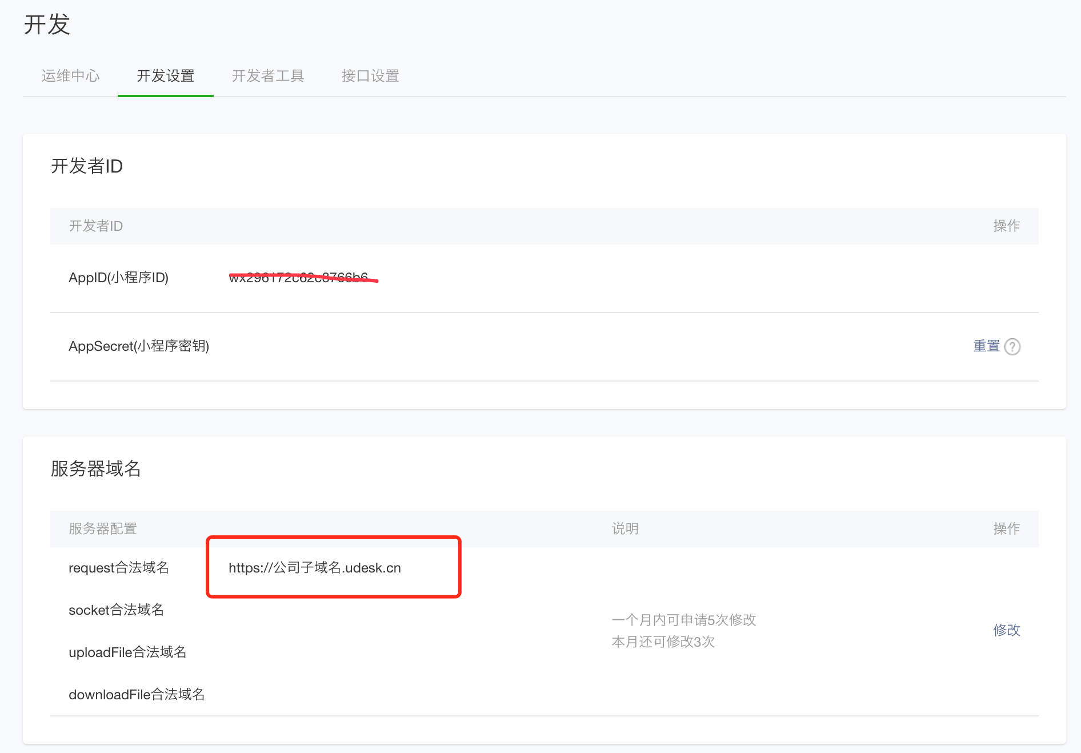
Task: Click the AppID(小程序ID) label
Action: pyautogui.click(x=118, y=278)
